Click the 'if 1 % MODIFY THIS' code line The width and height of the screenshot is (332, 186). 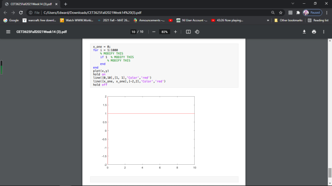tap(117, 57)
